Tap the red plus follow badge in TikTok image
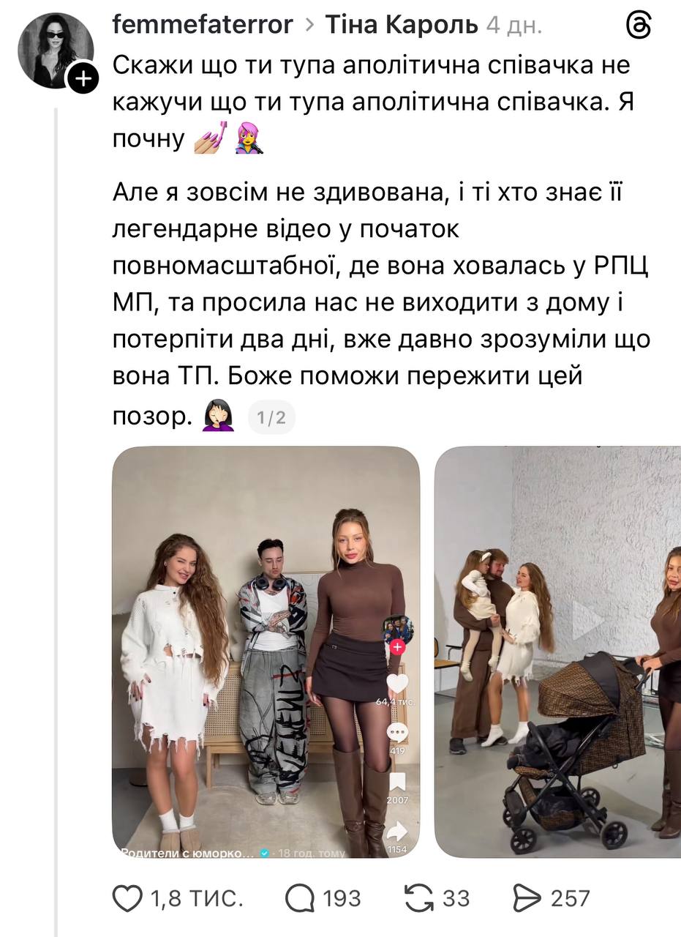 (397, 646)
